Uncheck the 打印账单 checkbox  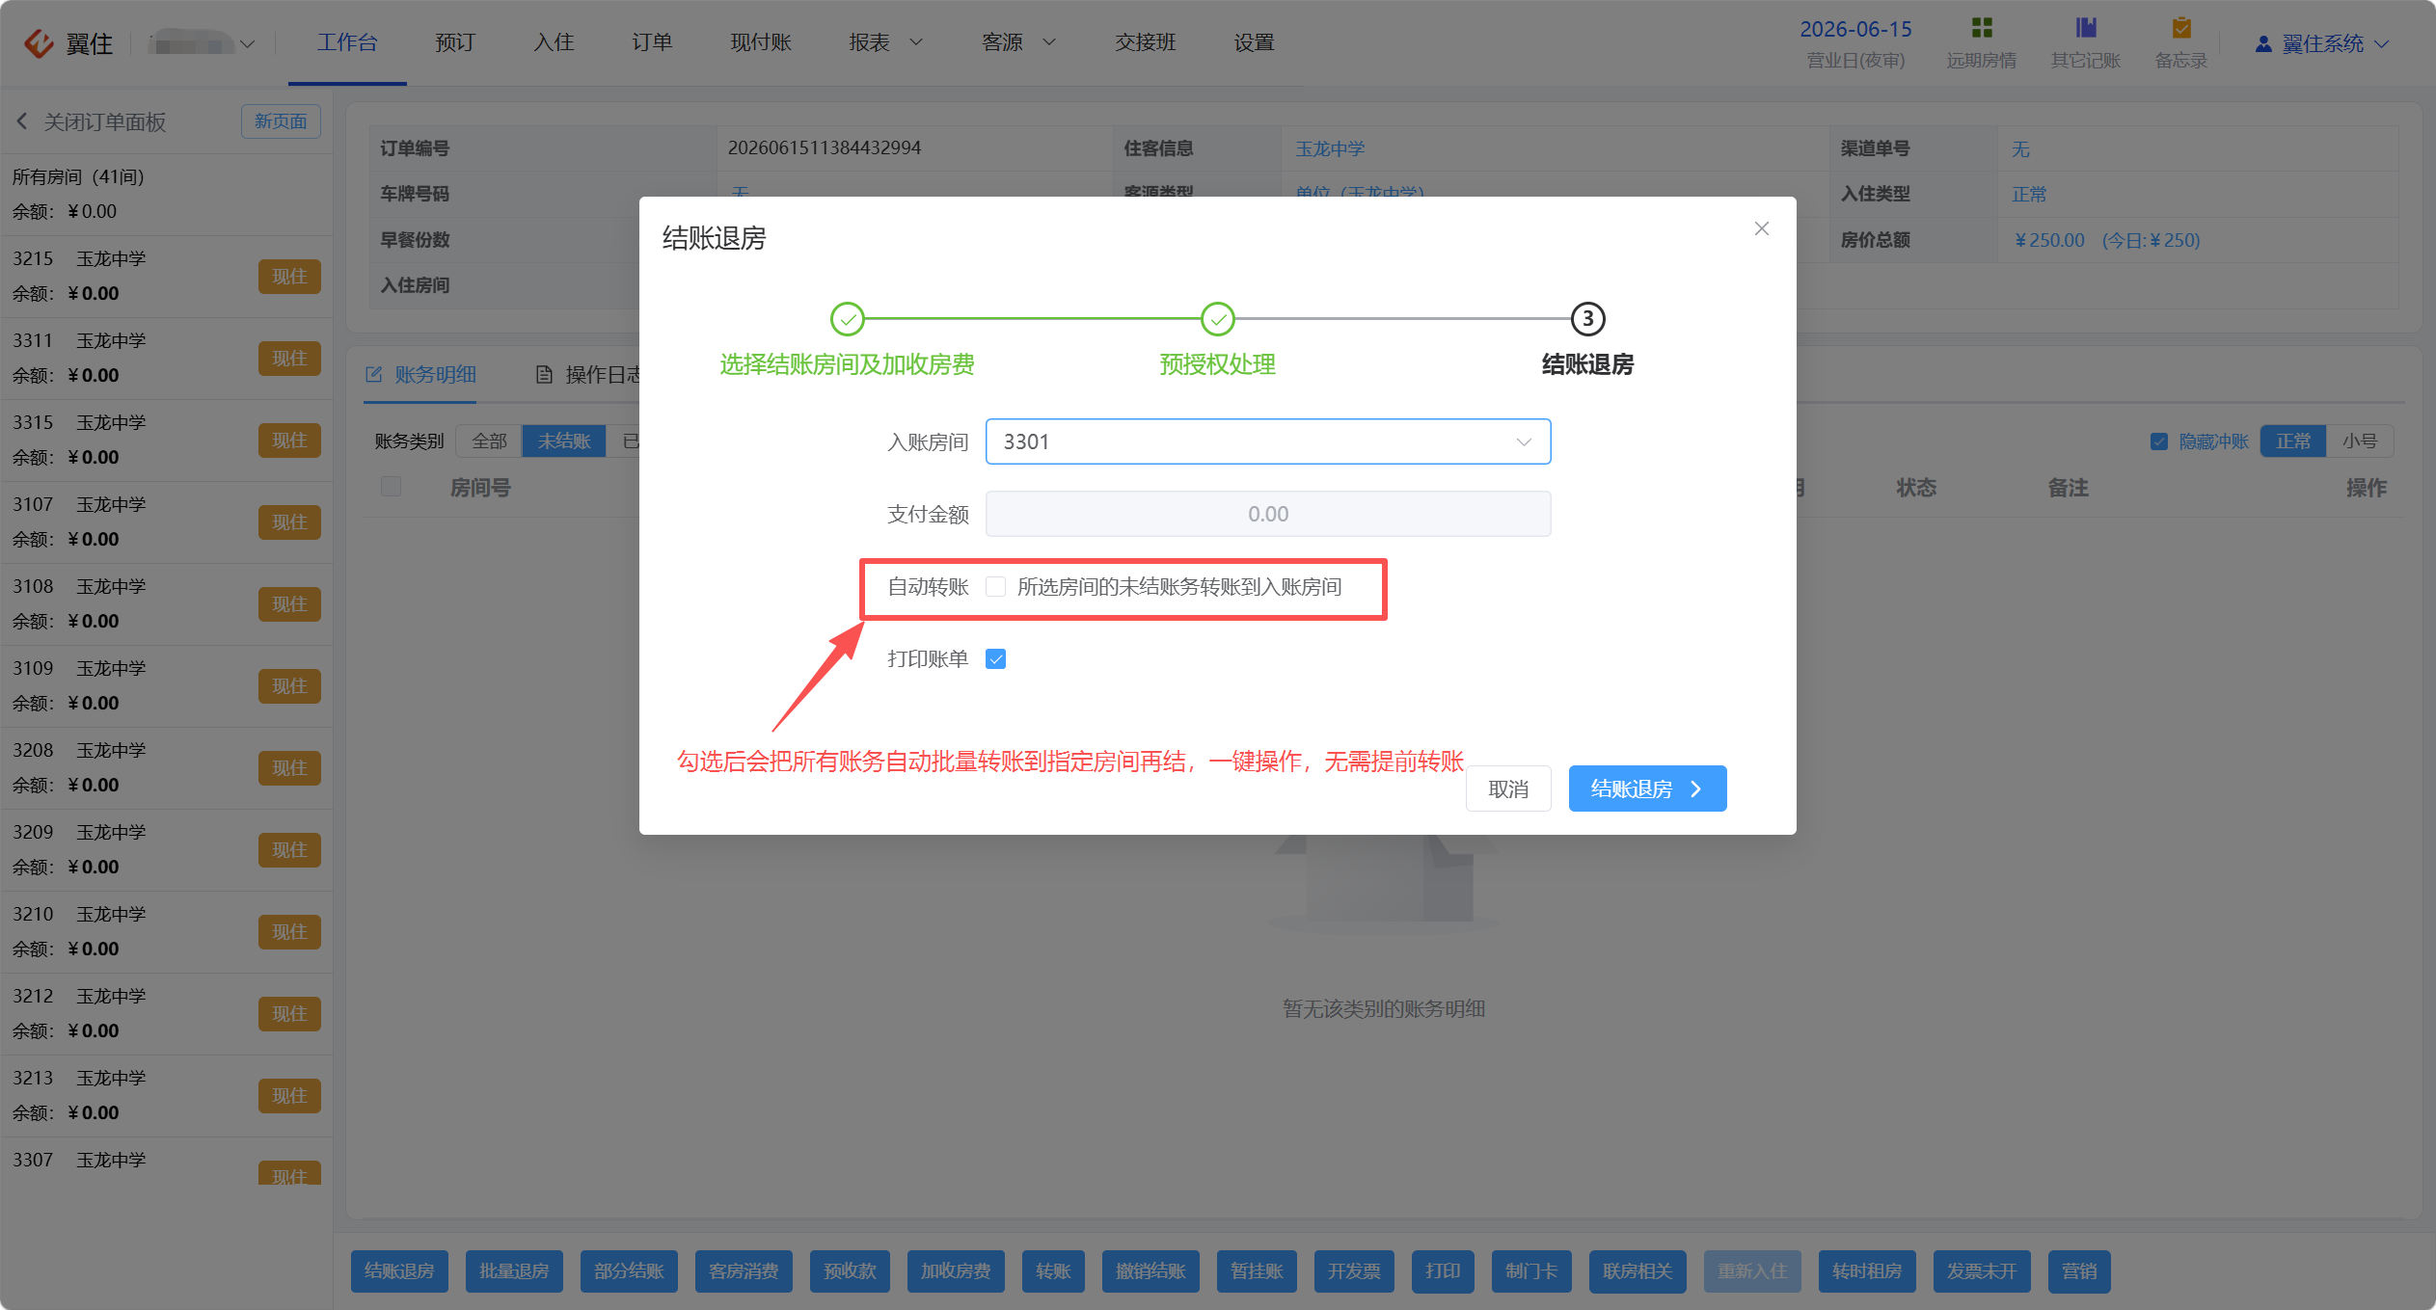coord(995,659)
